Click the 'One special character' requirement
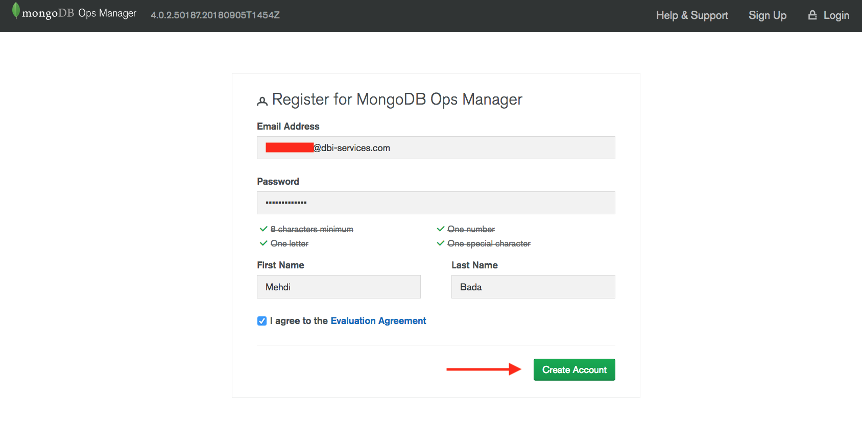This screenshot has width=862, height=448. [489, 244]
